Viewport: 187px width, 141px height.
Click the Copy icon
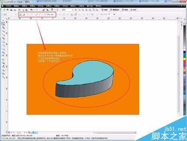(x=23, y=10)
